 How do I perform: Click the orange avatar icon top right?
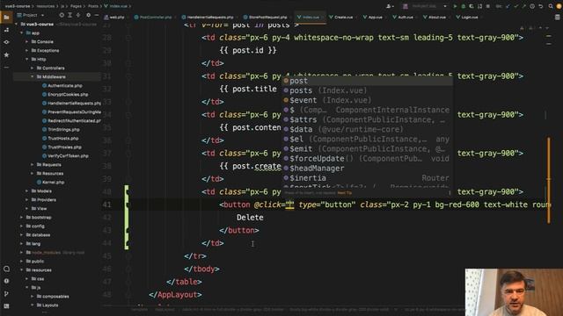[x=559, y=6]
